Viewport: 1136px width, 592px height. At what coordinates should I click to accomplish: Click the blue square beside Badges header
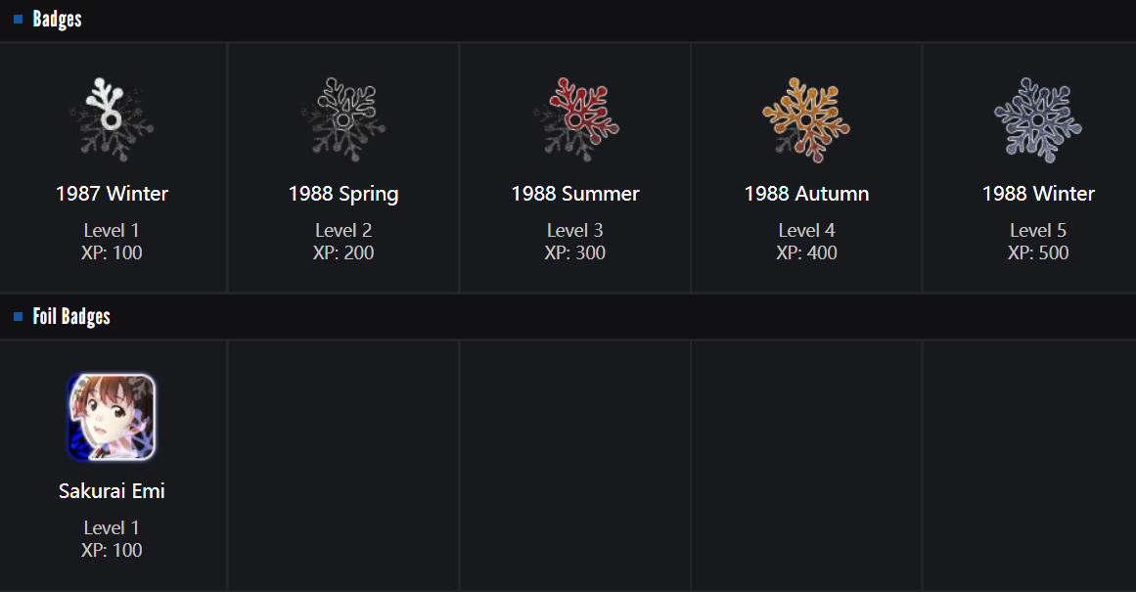tap(18, 20)
